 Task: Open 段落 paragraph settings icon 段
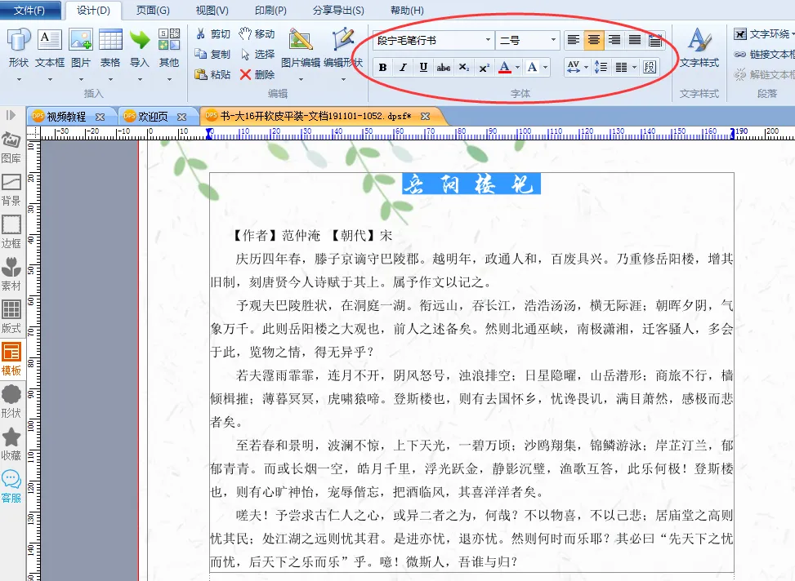click(650, 67)
